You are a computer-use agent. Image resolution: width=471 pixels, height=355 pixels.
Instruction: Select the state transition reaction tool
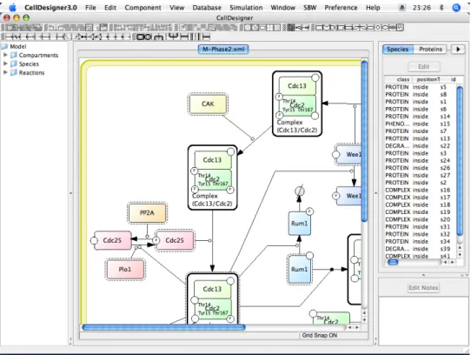10,37
